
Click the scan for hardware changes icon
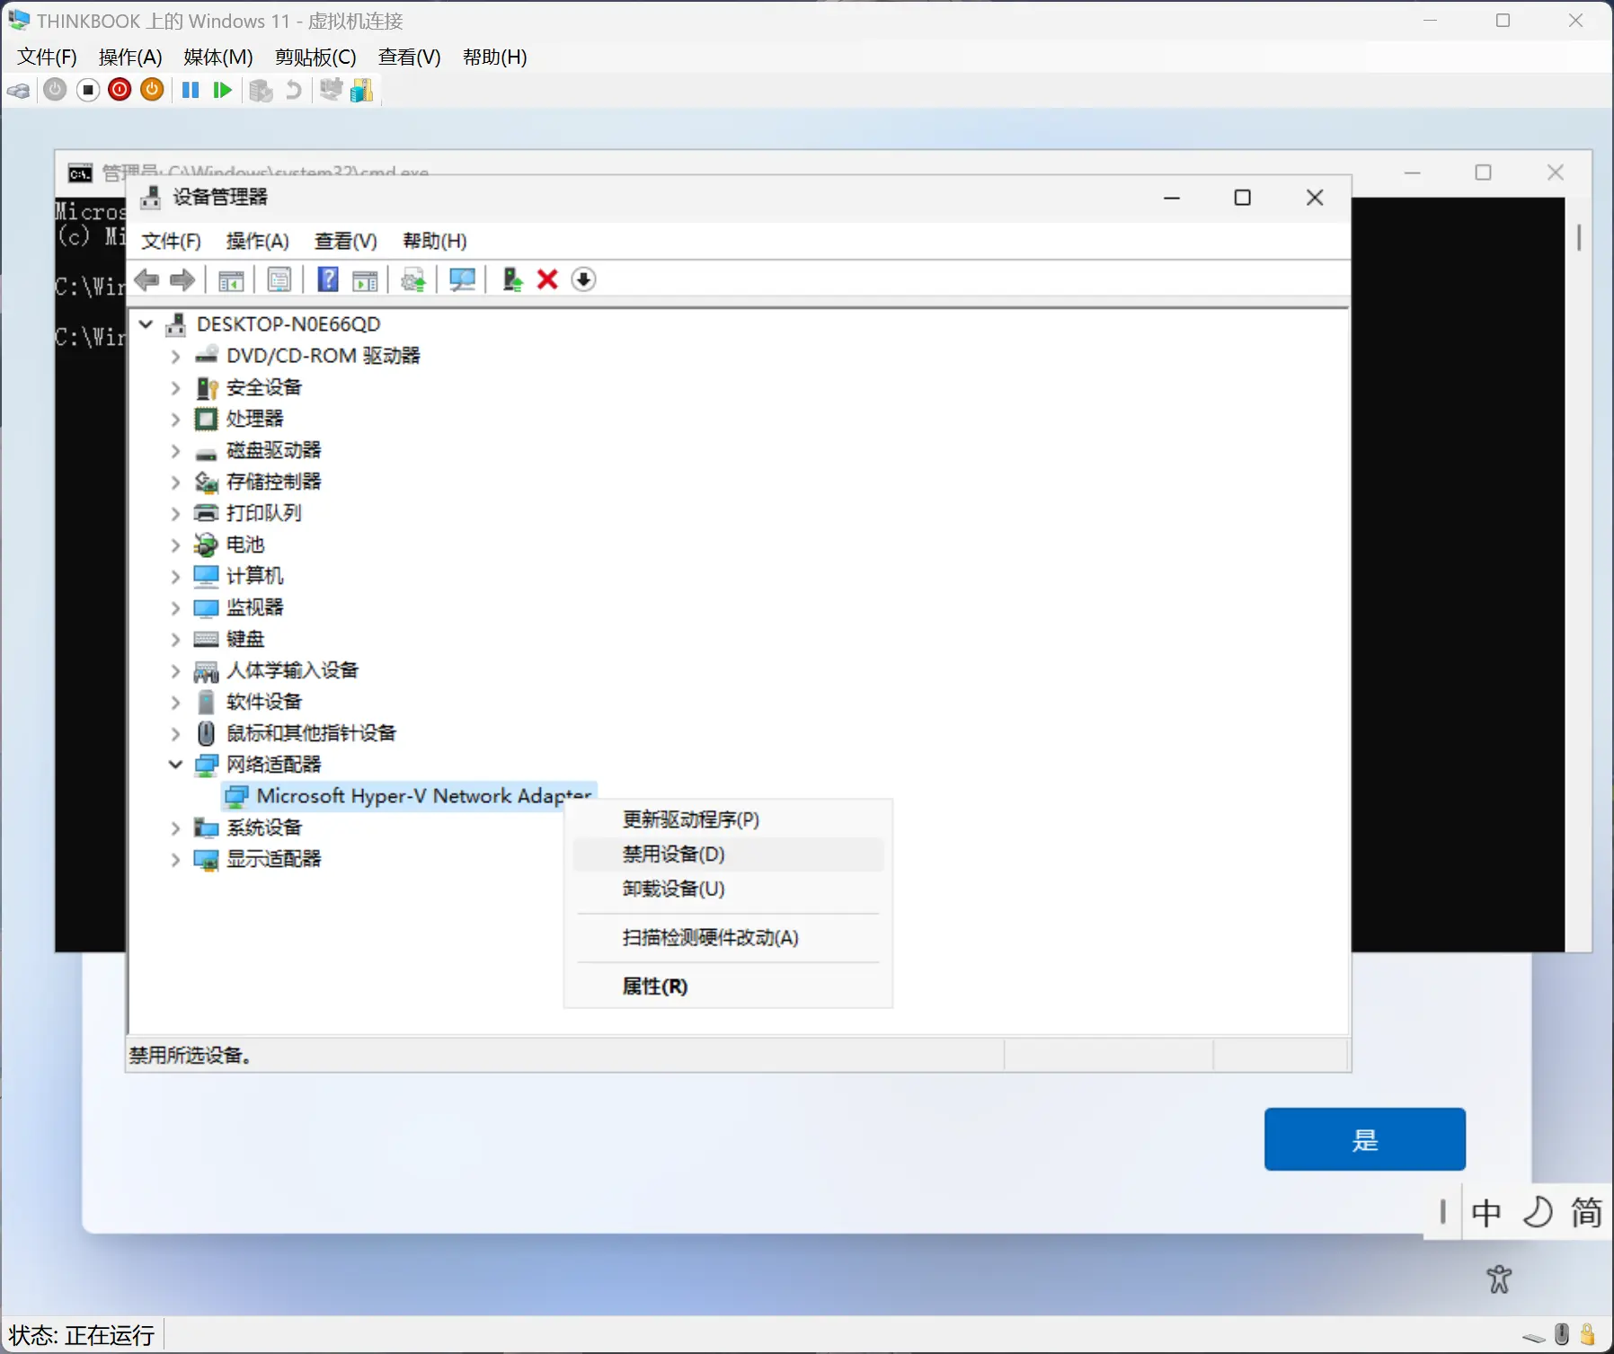tap(462, 279)
